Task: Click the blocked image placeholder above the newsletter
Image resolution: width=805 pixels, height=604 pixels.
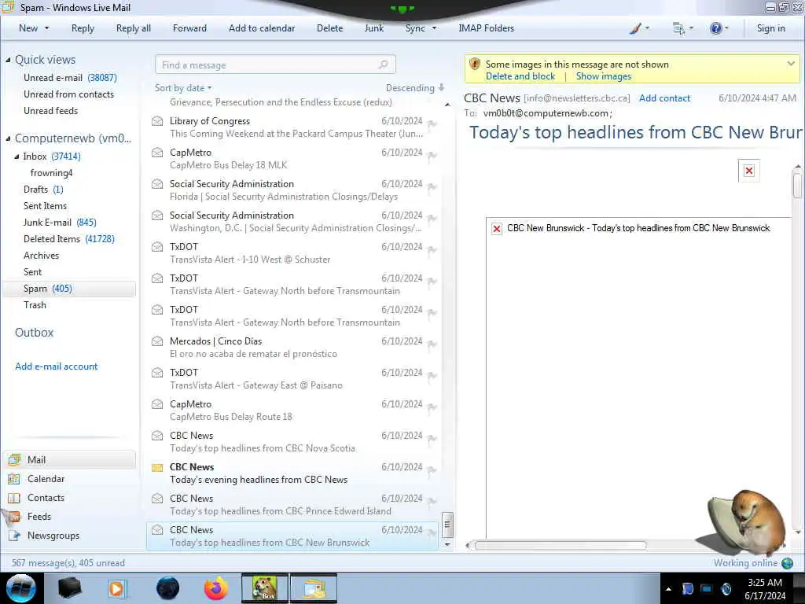Action: coord(749,171)
